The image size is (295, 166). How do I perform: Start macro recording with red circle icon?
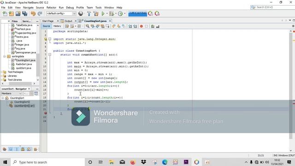pyautogui.click(x=142, y=26)
